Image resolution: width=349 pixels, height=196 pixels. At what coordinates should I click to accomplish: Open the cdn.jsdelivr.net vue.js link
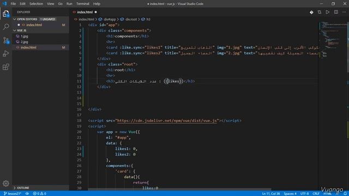[167, 120]
